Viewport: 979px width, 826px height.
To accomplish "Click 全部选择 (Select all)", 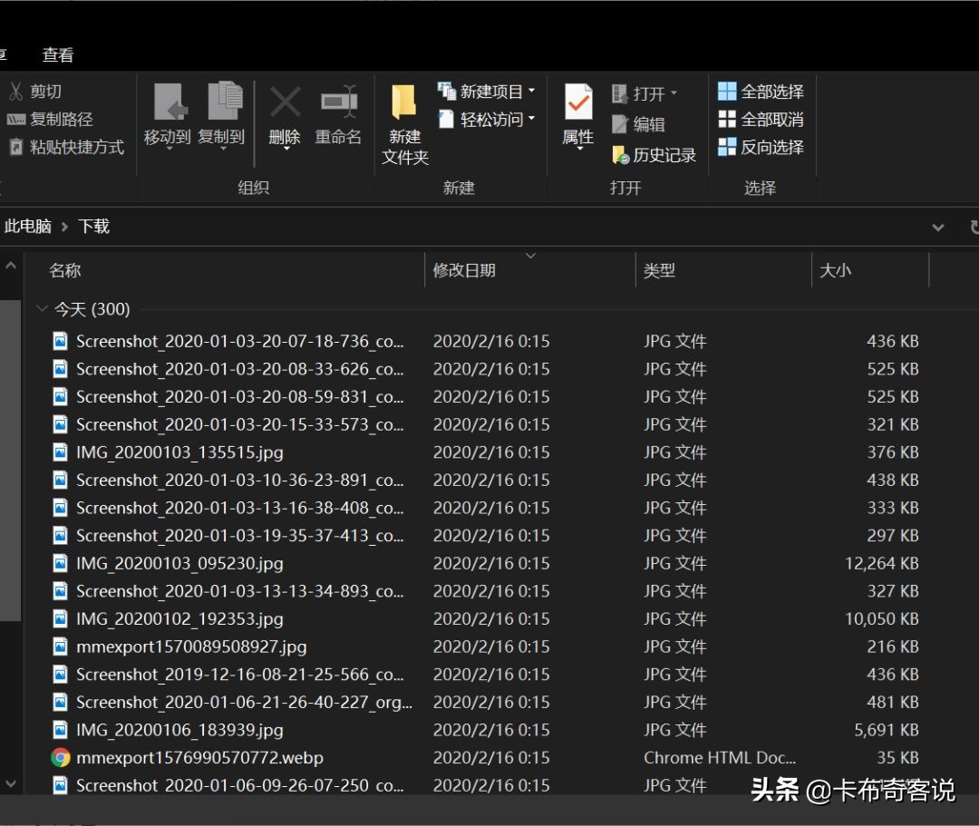I will tap(761, 92).
